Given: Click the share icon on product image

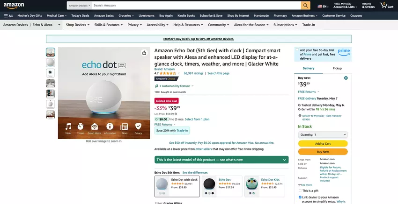Looking at the screenshot, I should [x=144, y=53].
